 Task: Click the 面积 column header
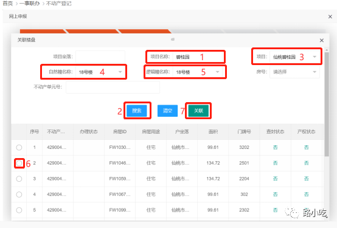coord(213,131)
